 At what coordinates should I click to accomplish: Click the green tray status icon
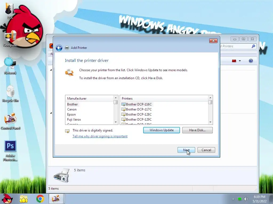pos(240,199)
